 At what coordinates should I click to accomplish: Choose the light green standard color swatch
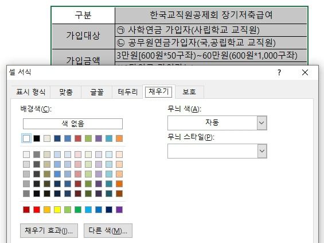(68, 210)
